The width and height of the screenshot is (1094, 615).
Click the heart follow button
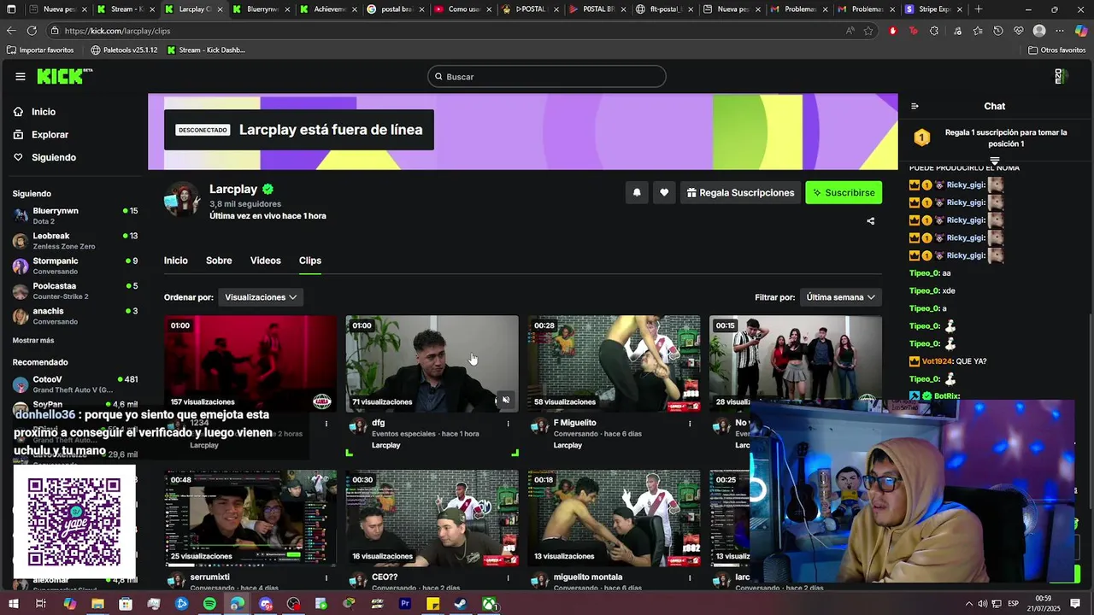point(664,193)
